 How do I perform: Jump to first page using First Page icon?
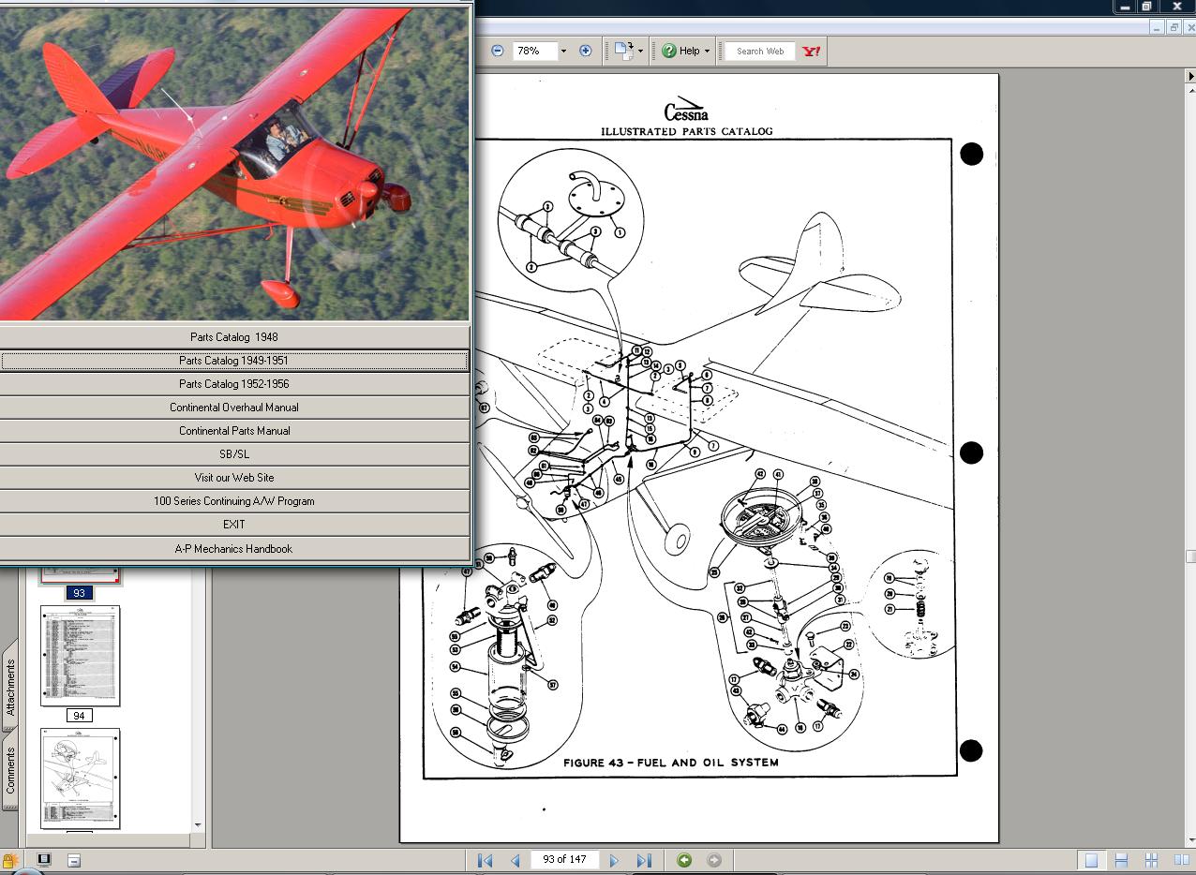tap(484, 859)
